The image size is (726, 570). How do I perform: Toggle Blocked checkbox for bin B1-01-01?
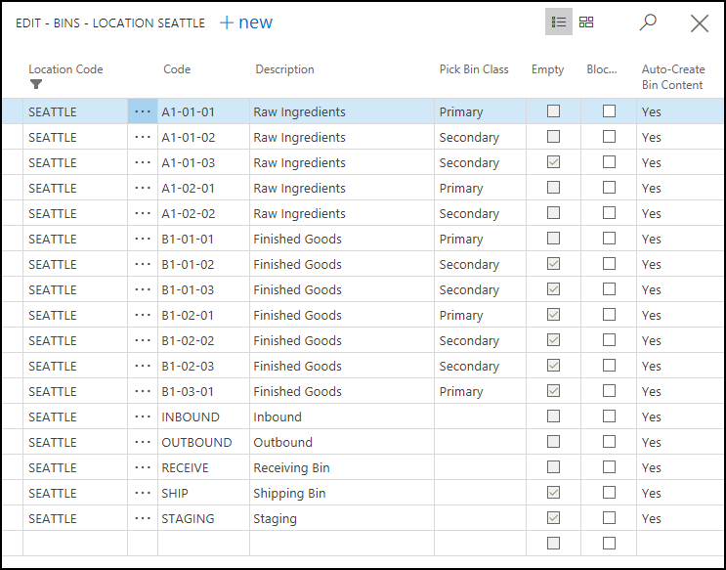click(x=609, y=239)
